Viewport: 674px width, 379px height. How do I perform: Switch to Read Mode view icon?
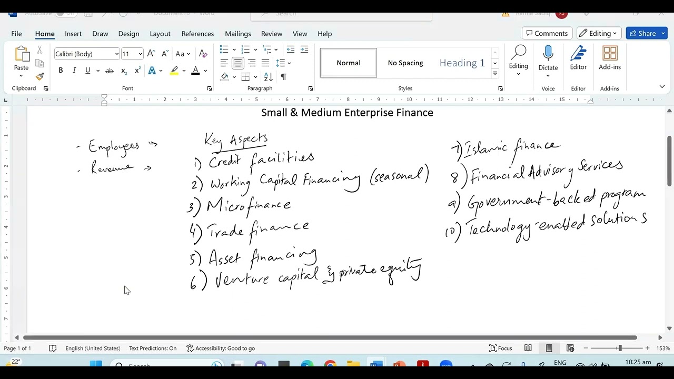pos(528,348)
